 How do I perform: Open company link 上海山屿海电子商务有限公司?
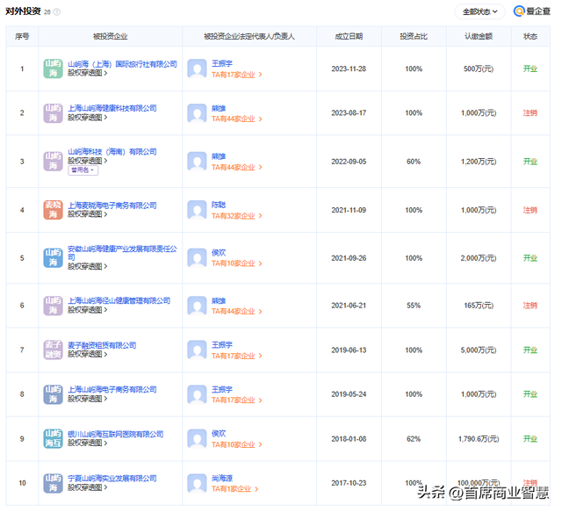click(x=112, y=390)
